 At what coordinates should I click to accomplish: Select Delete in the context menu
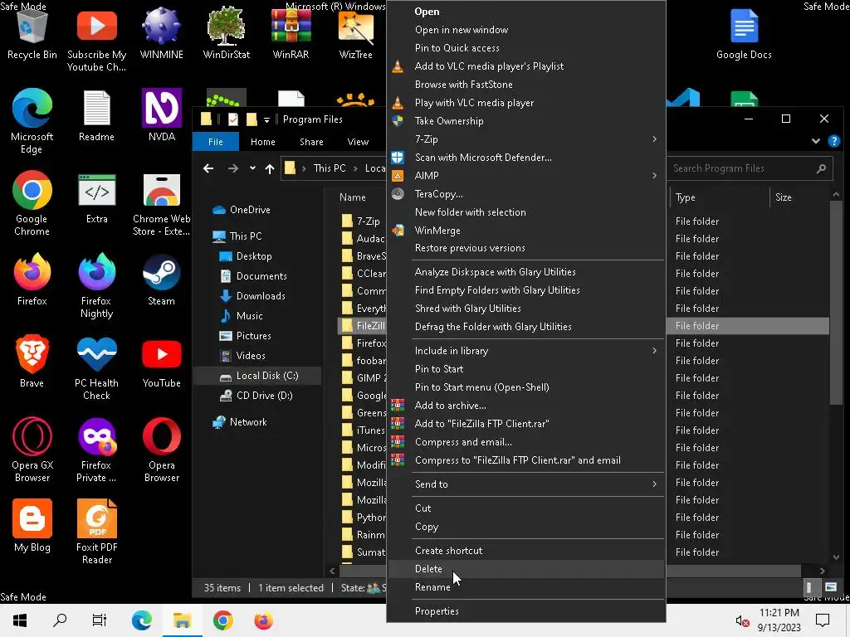525,569
